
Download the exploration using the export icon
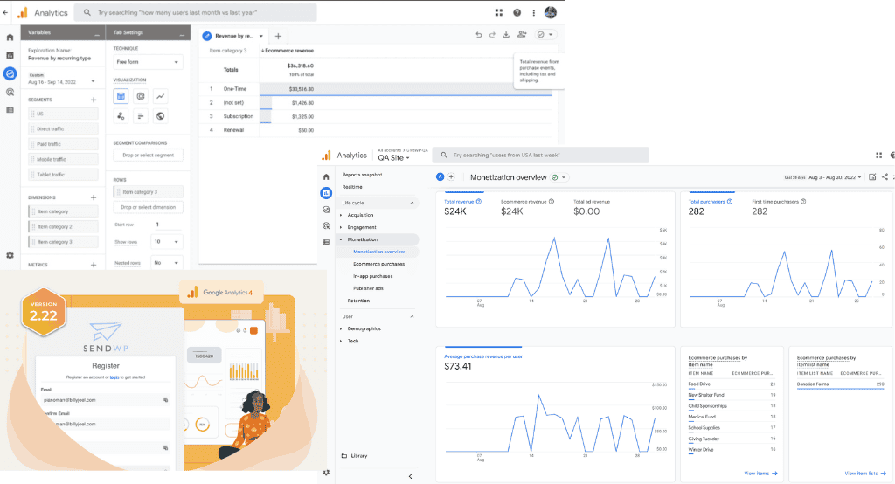click(x=506, y=35)
